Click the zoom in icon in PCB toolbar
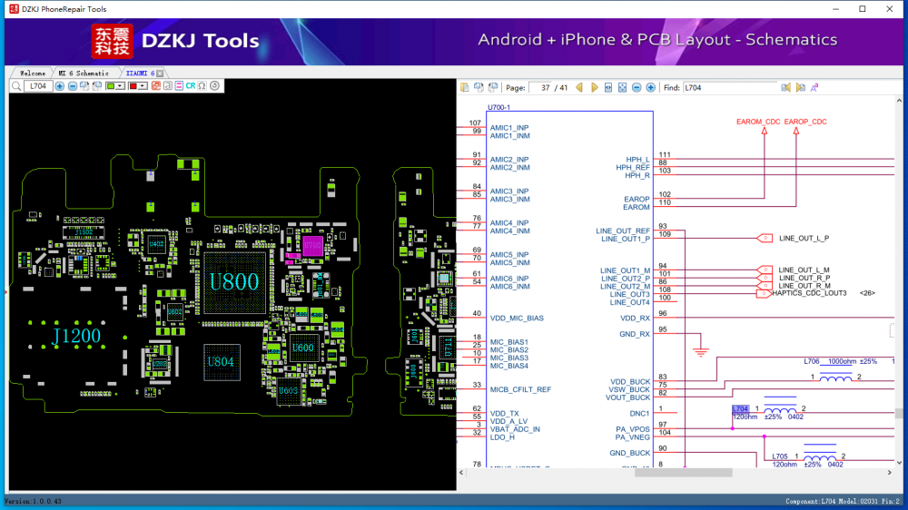908x510 pixels. (x=60, y=86)
